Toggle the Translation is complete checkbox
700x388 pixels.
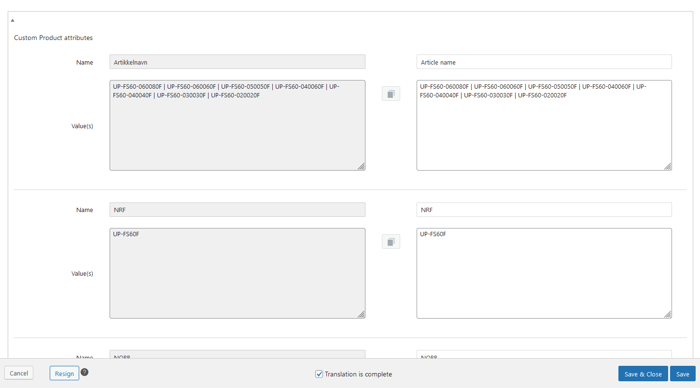[319, 374]
